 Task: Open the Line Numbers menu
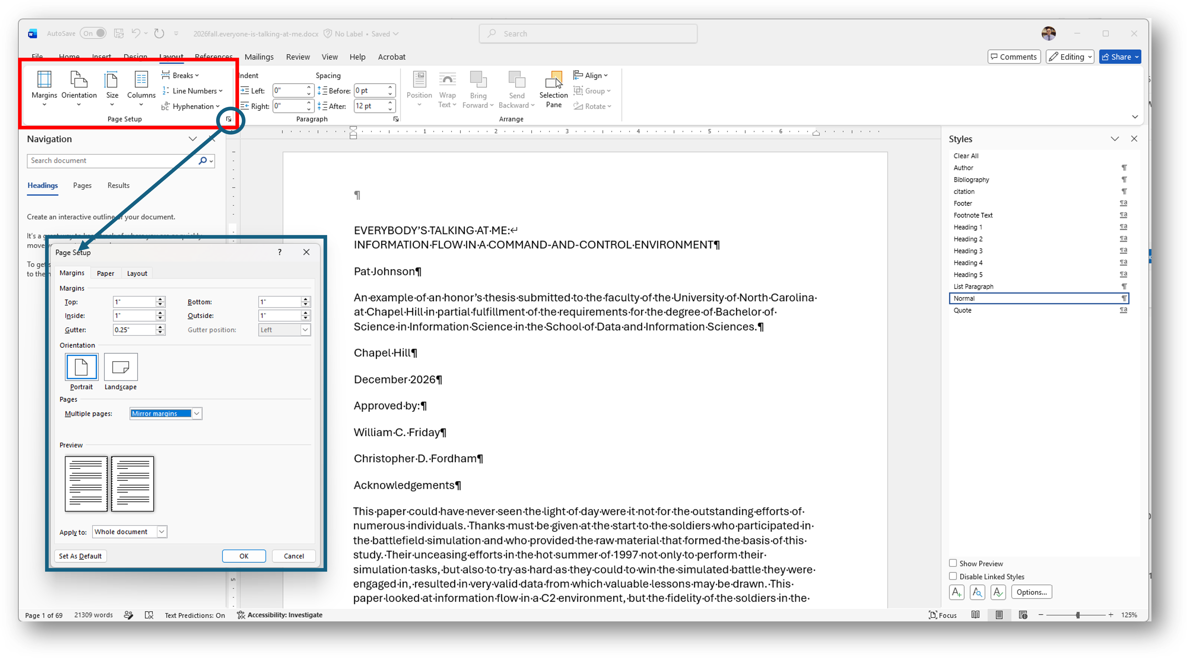(192, 91)
